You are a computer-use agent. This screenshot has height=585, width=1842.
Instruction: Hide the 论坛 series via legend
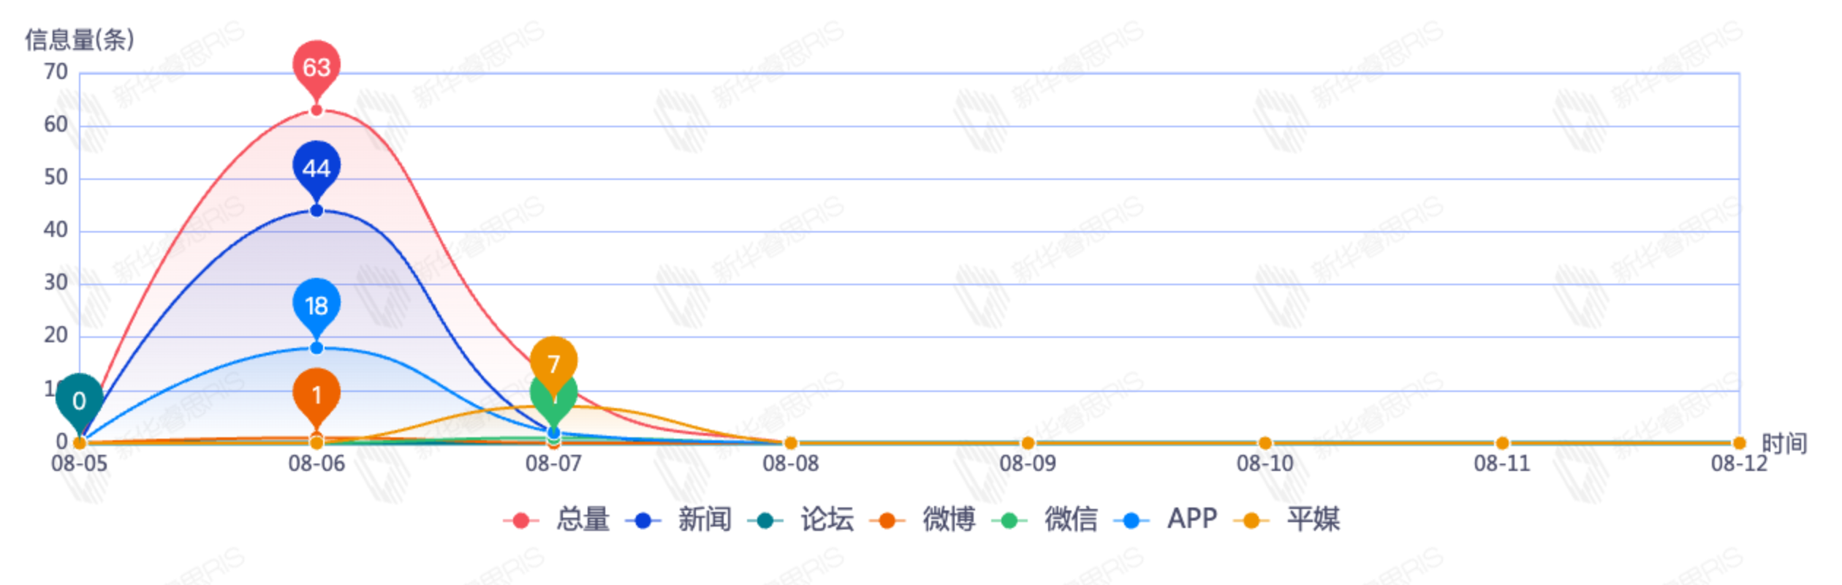[802, 520]
